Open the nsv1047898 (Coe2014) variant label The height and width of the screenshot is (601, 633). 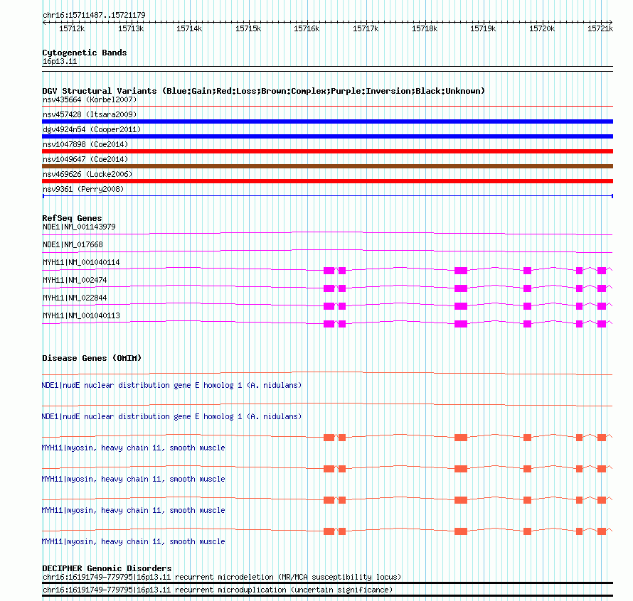click(85, 144)
